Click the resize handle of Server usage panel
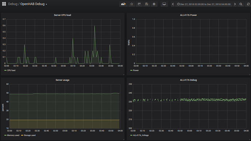The height and width of the screenshot is (141, 251). click(x=124, y=140)
